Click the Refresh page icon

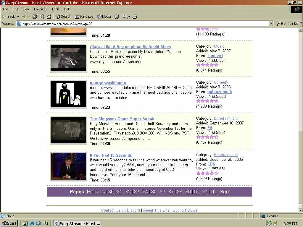[42, 17]
